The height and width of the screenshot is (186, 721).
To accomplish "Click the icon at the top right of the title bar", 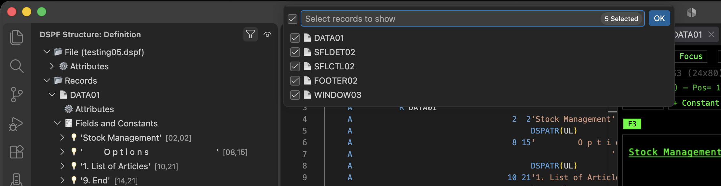I will coord(691,13).
